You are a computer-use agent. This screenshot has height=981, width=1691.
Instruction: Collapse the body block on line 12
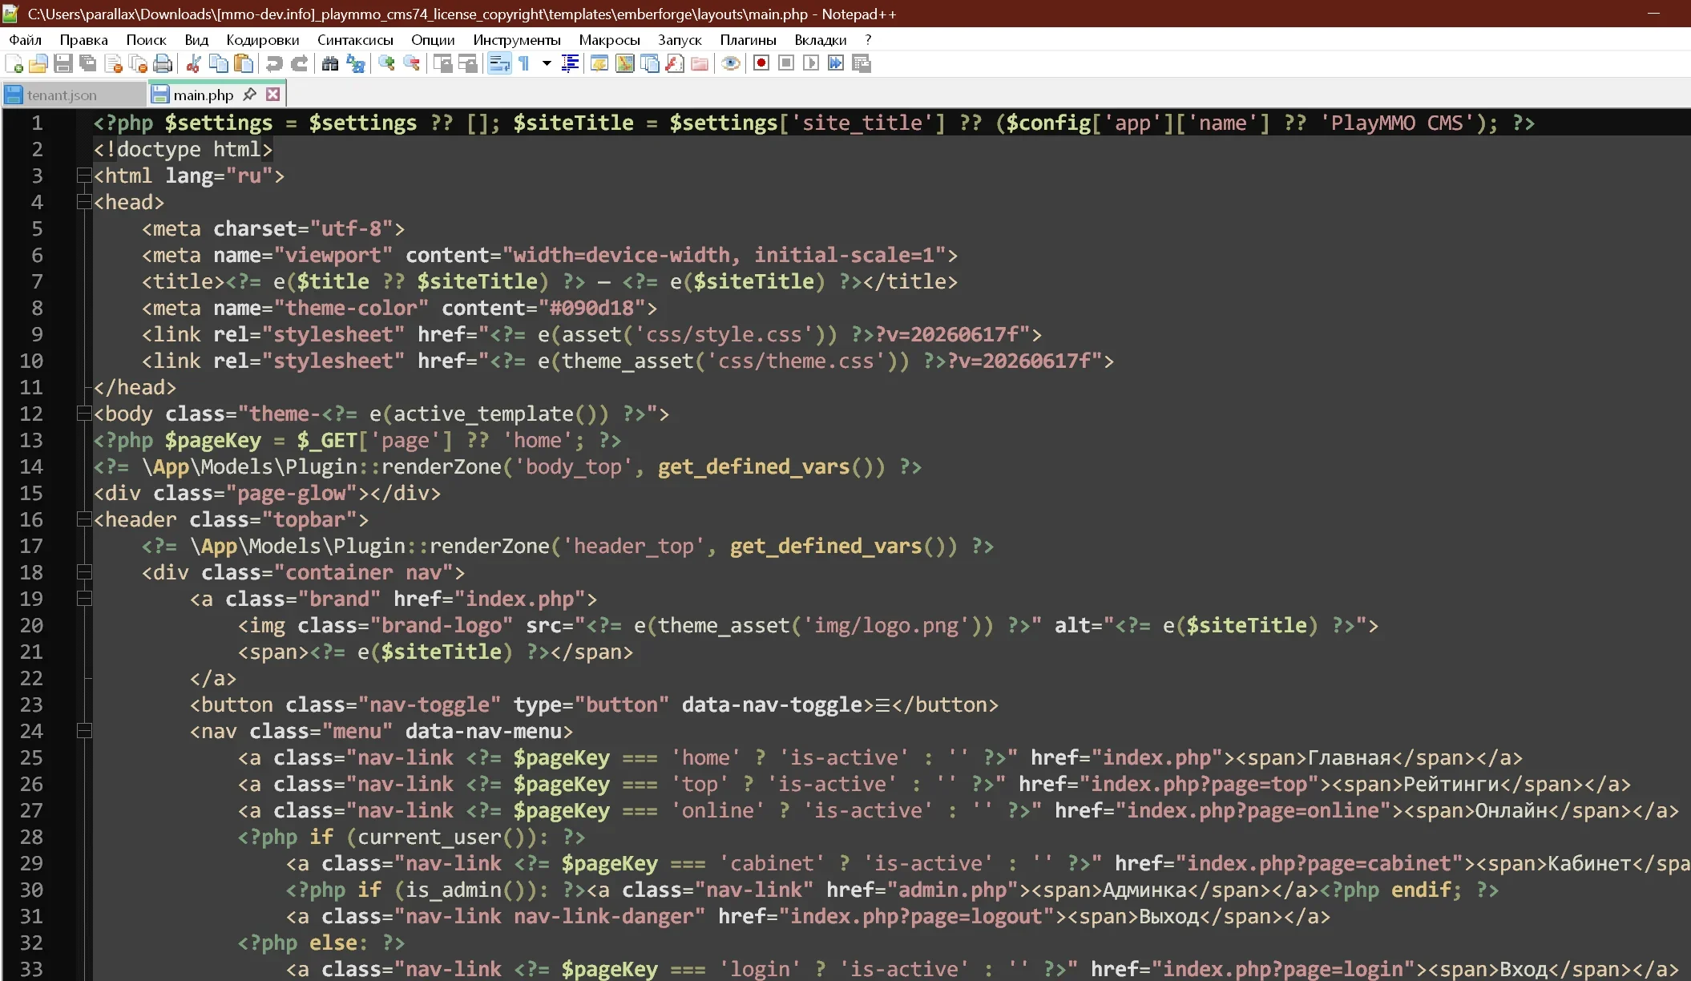tap(83, 413)
